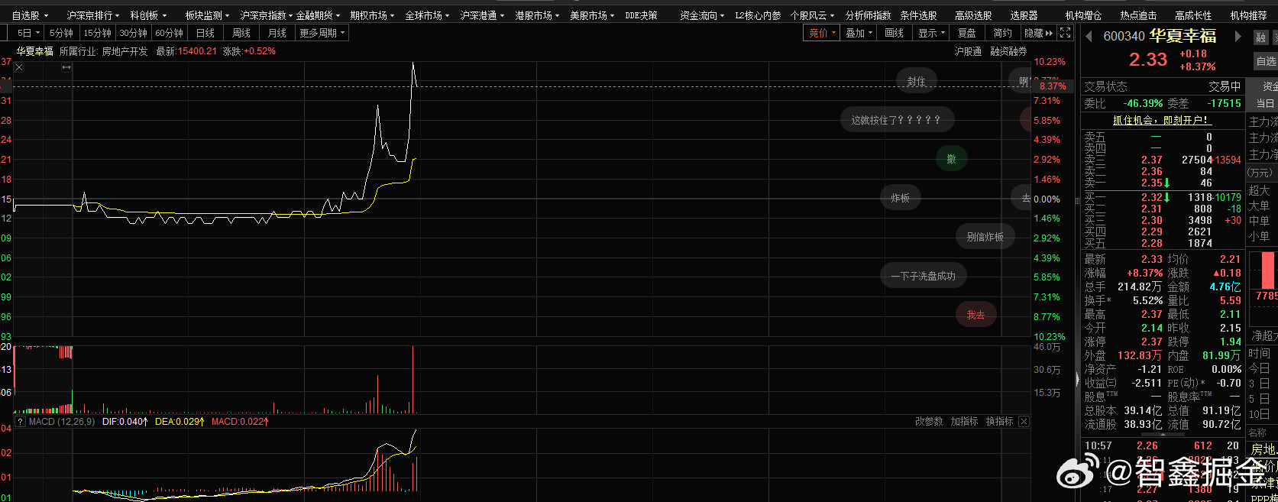
Task: Open 热点追击 from the top menu
Action: point(1138,15)
